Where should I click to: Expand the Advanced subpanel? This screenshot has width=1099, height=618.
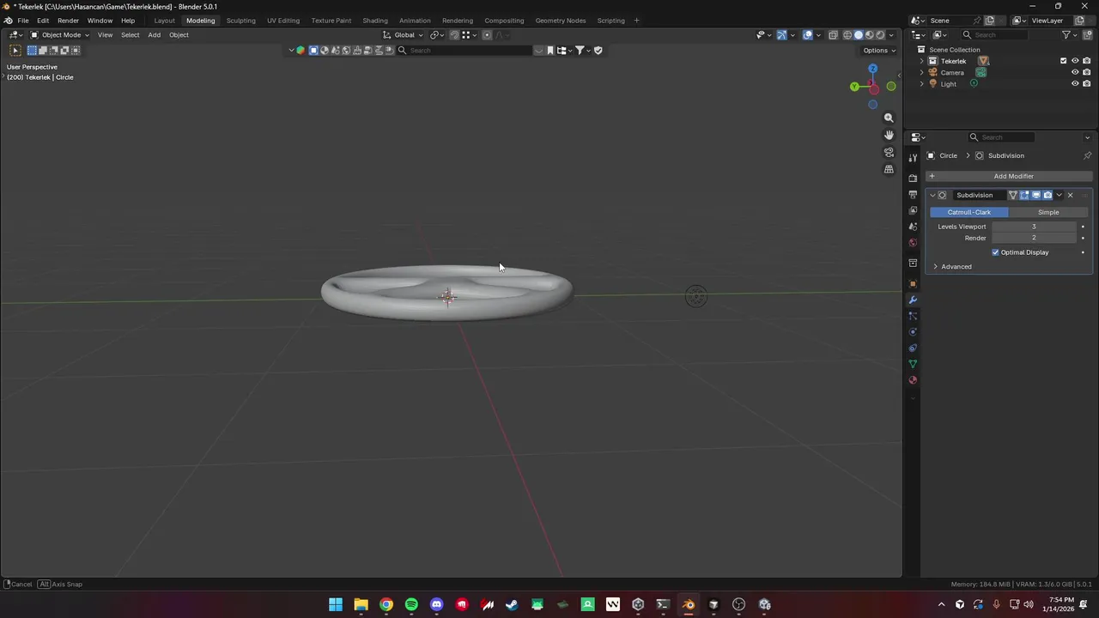click(936, 266)
